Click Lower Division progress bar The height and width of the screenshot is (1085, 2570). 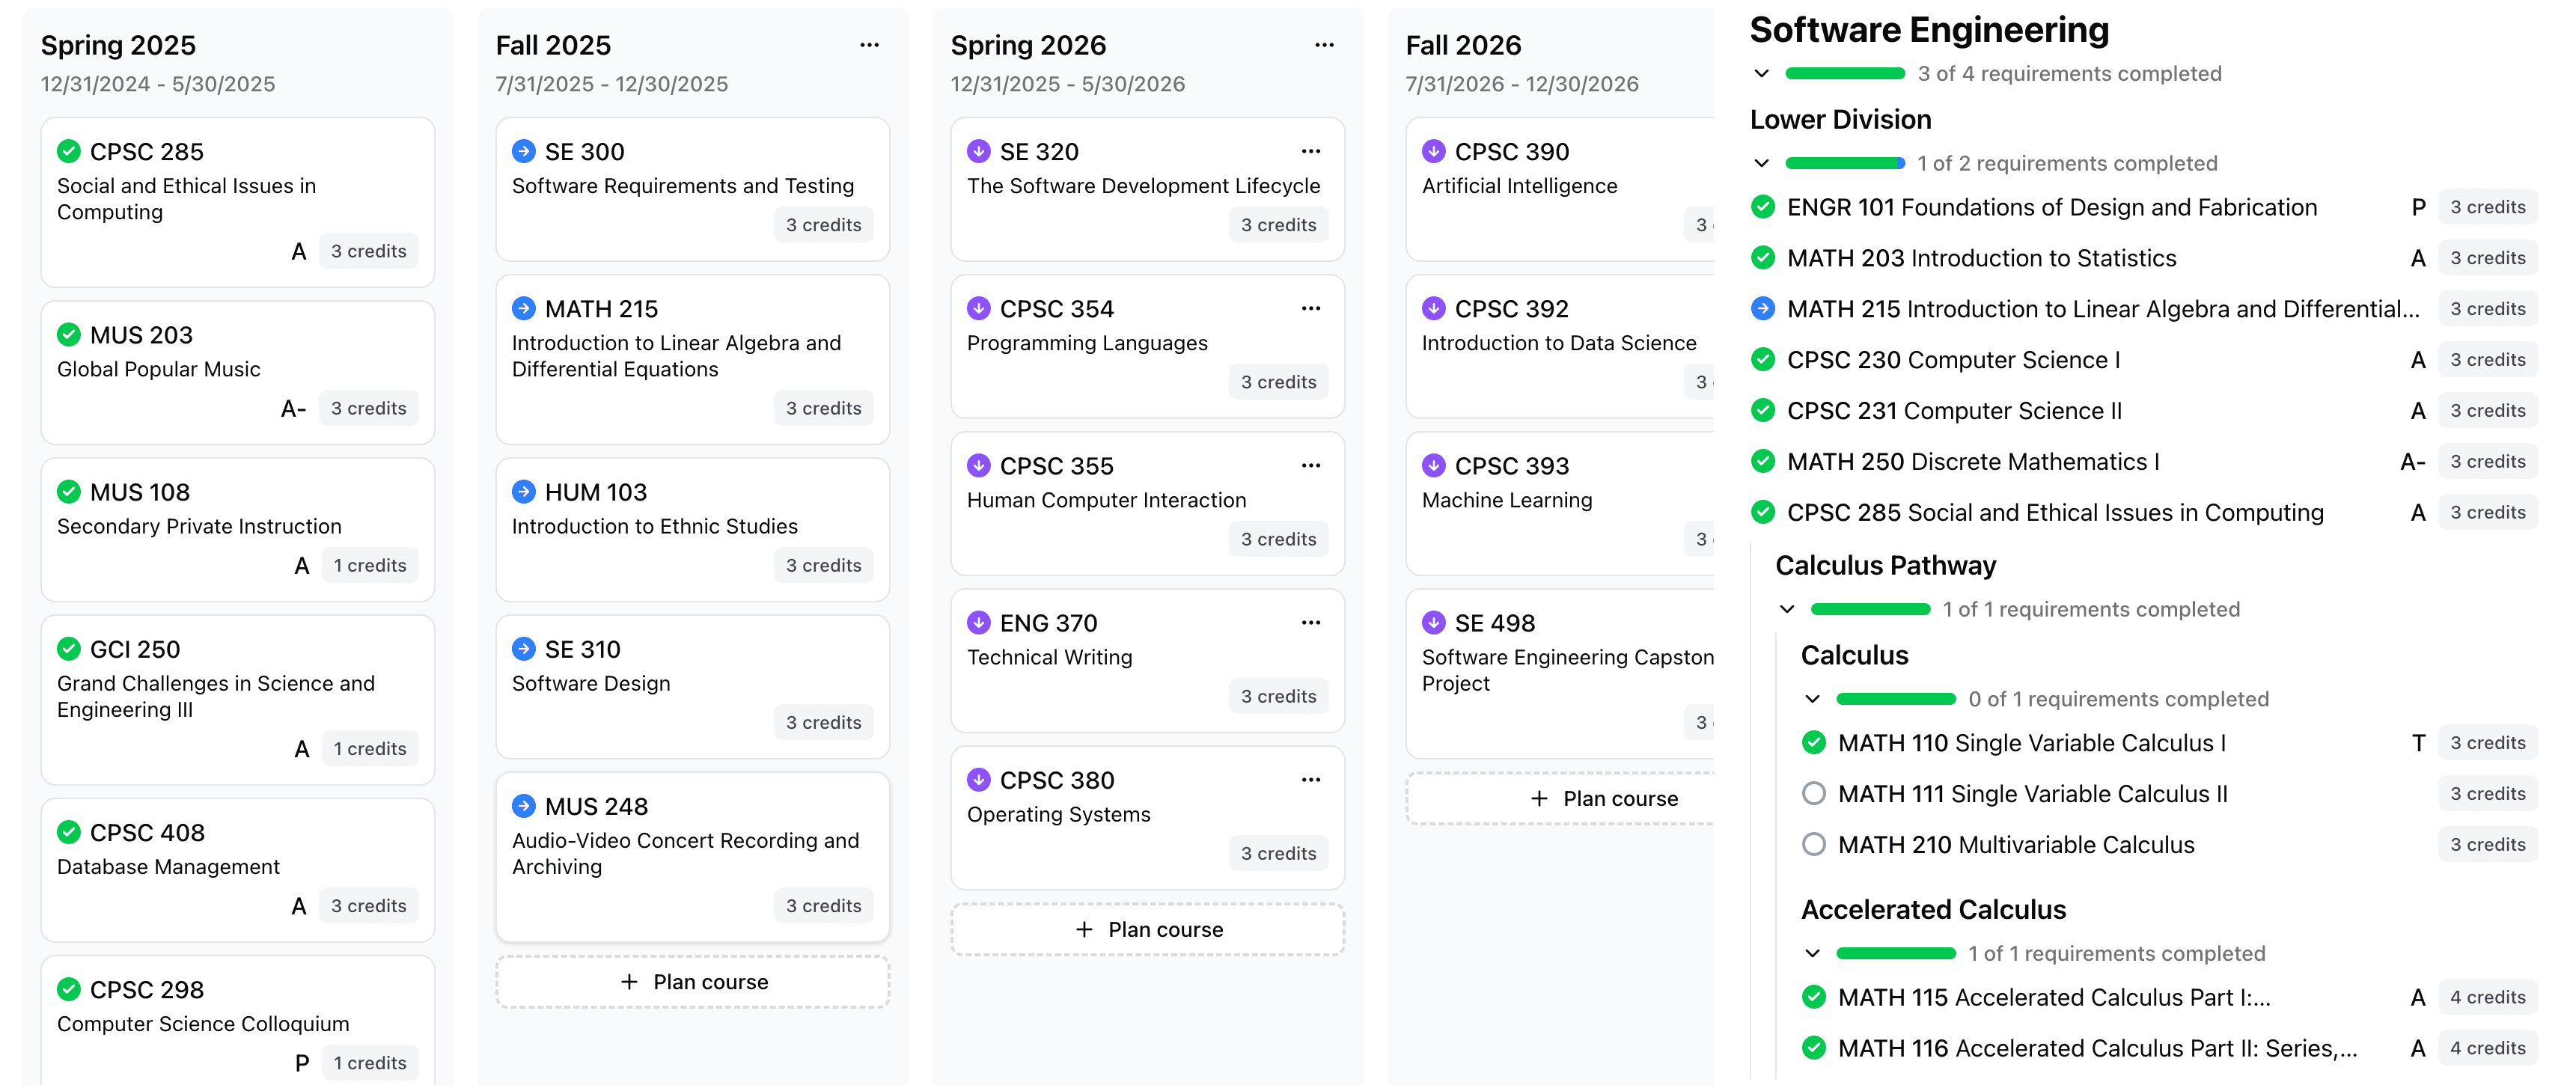[x=1845, y=164]
